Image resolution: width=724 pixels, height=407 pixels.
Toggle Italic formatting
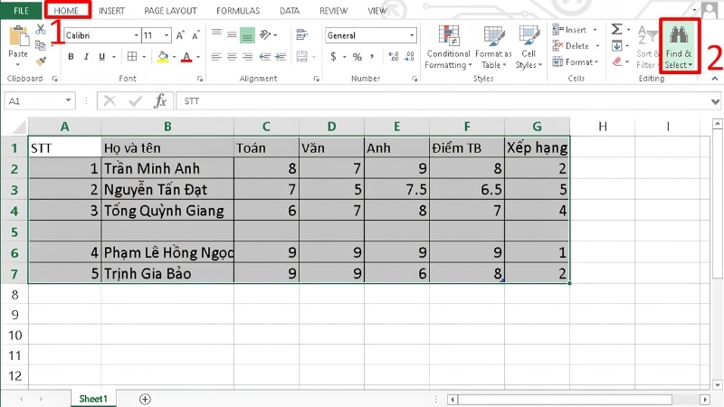click(86, 57)
